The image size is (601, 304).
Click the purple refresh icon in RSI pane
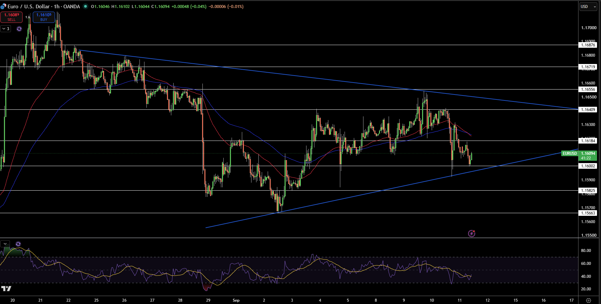(x=18, y=244)
